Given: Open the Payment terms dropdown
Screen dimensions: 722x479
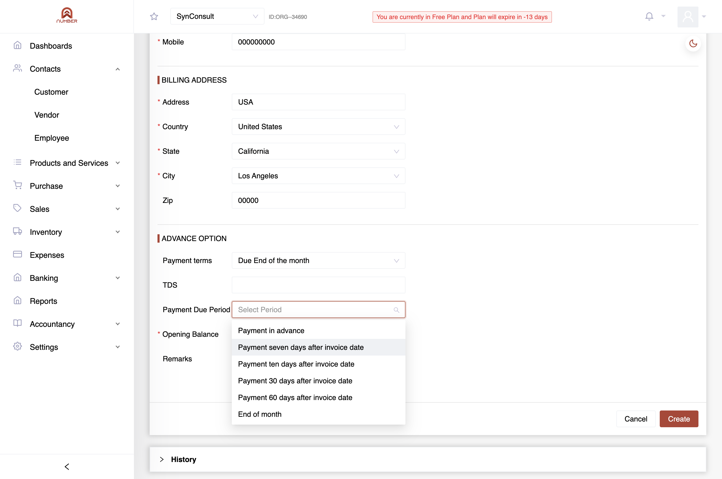Looking at the screenshot, I should point(318,261).
